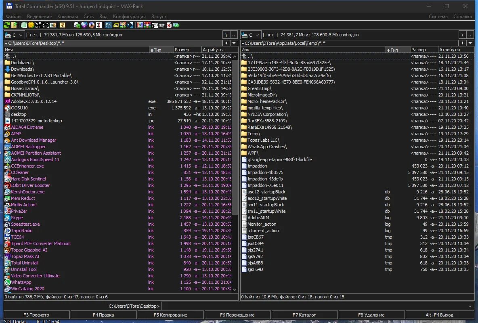Screen dimensions: 478x323
Task: Open the Конфигурация menu
Action: point(129,17)
